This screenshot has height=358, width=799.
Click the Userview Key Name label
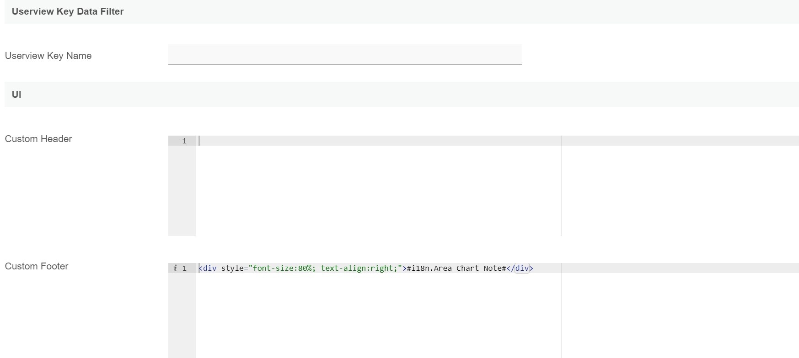click(x=48, y=56)
